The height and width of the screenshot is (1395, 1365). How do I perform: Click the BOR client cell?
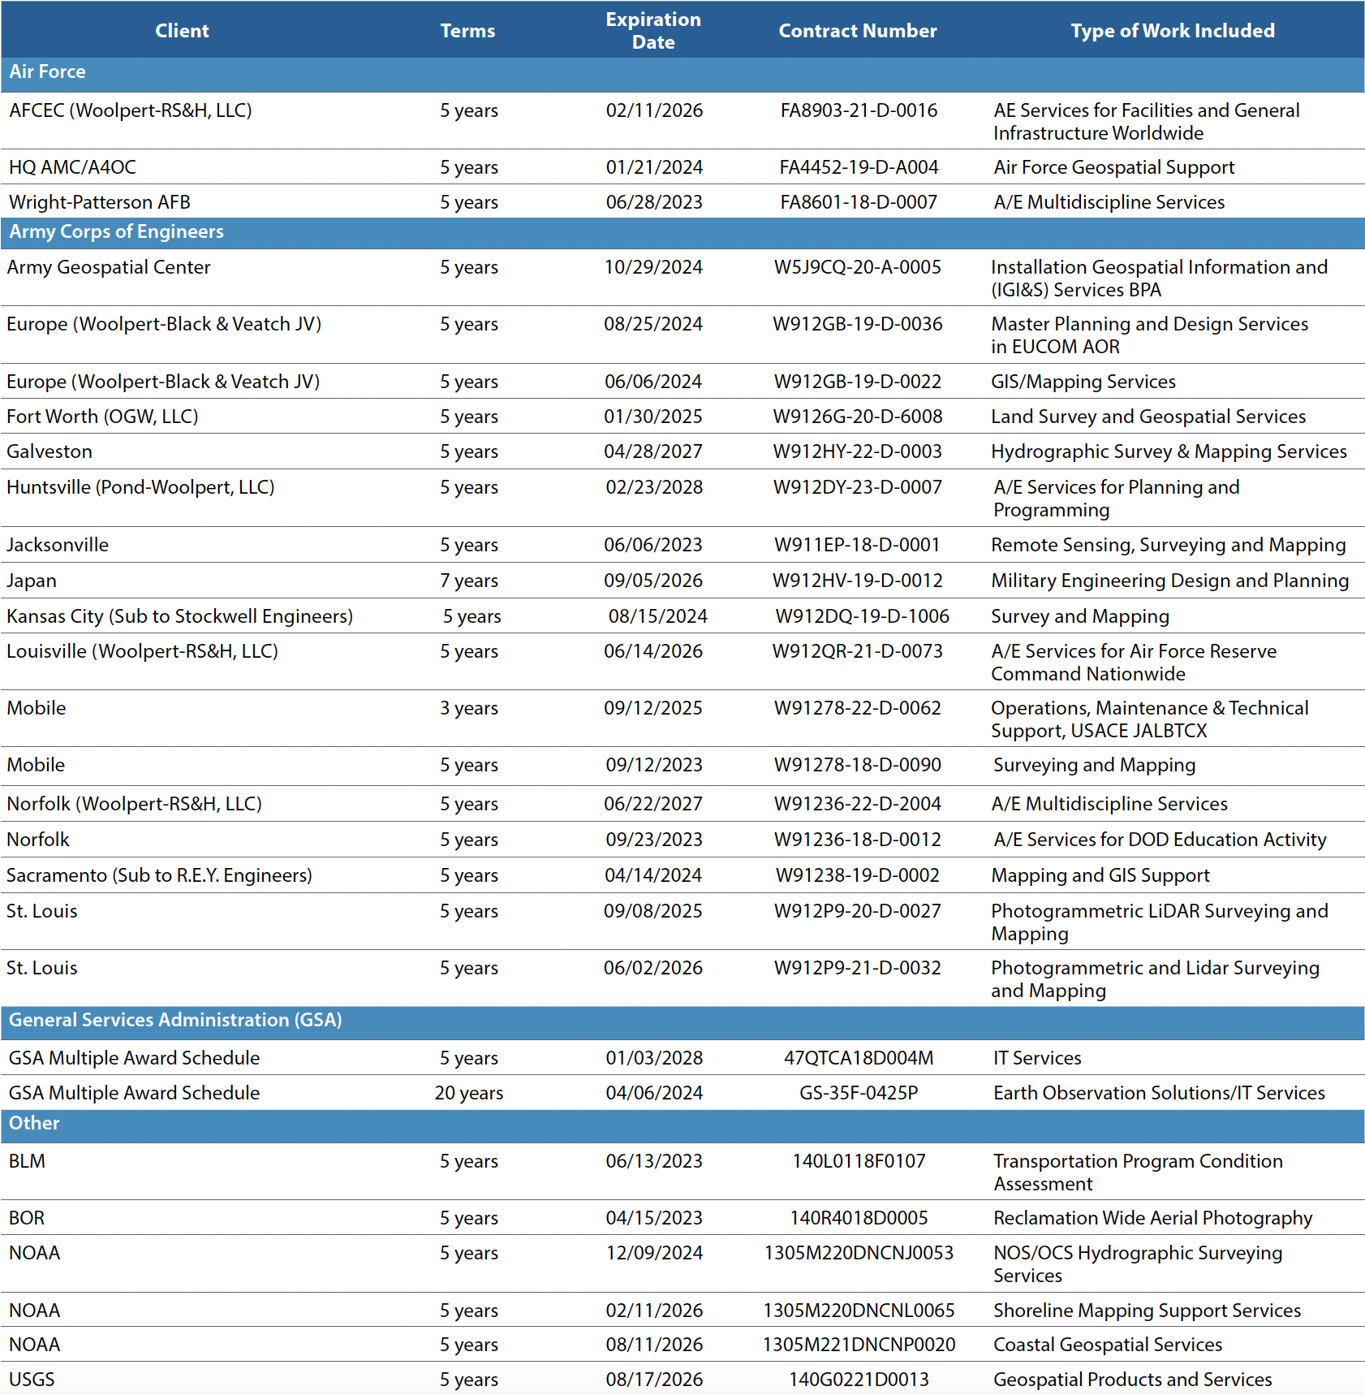27,1218
